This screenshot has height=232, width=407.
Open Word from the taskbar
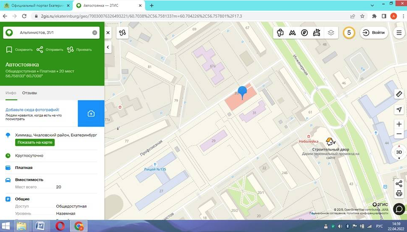(40, 226)
